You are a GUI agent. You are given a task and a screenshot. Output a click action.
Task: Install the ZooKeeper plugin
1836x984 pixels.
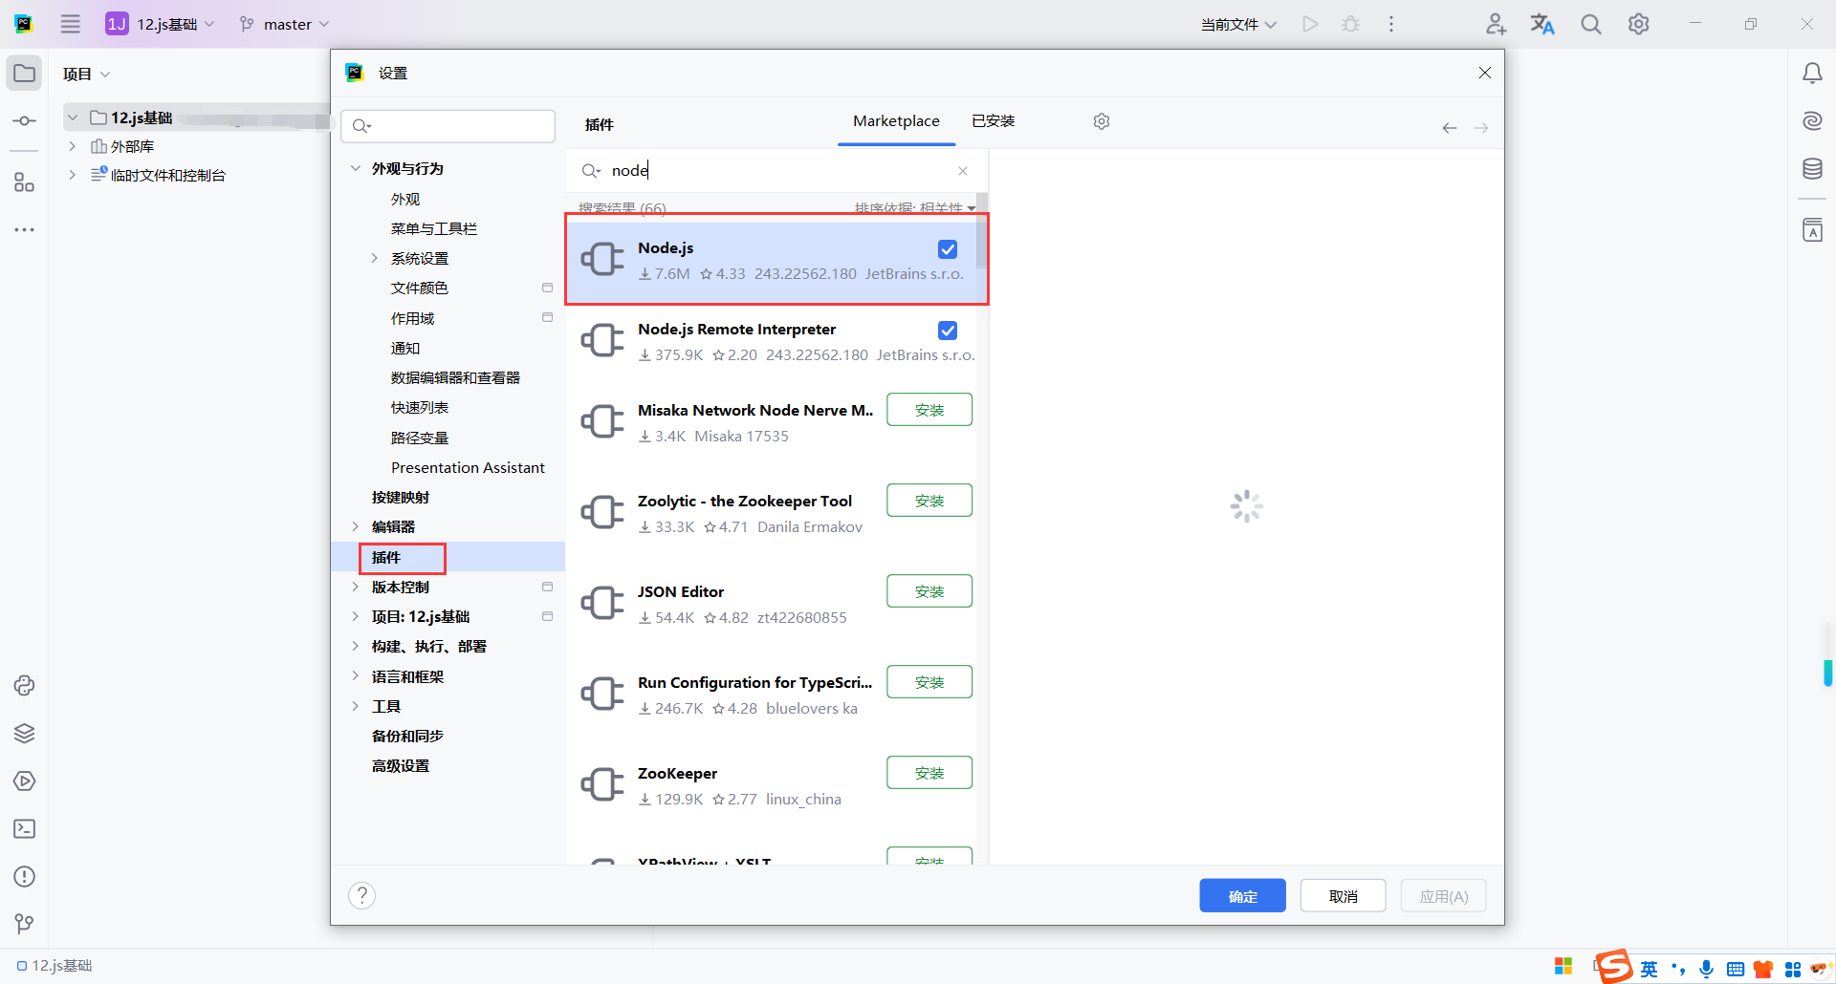coord(929,773)
